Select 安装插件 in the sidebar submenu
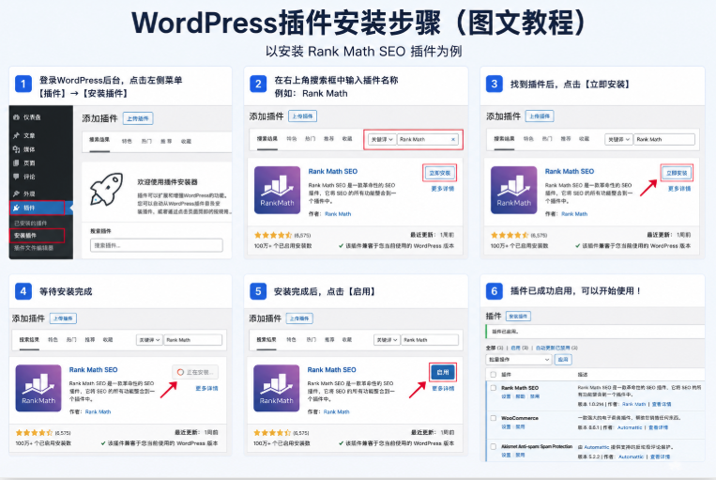The image size is (716, 480). (25, 236)
